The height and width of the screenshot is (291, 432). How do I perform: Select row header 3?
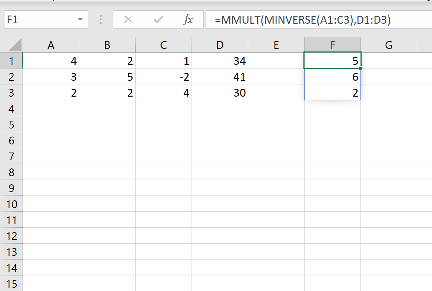coord(12,93)
